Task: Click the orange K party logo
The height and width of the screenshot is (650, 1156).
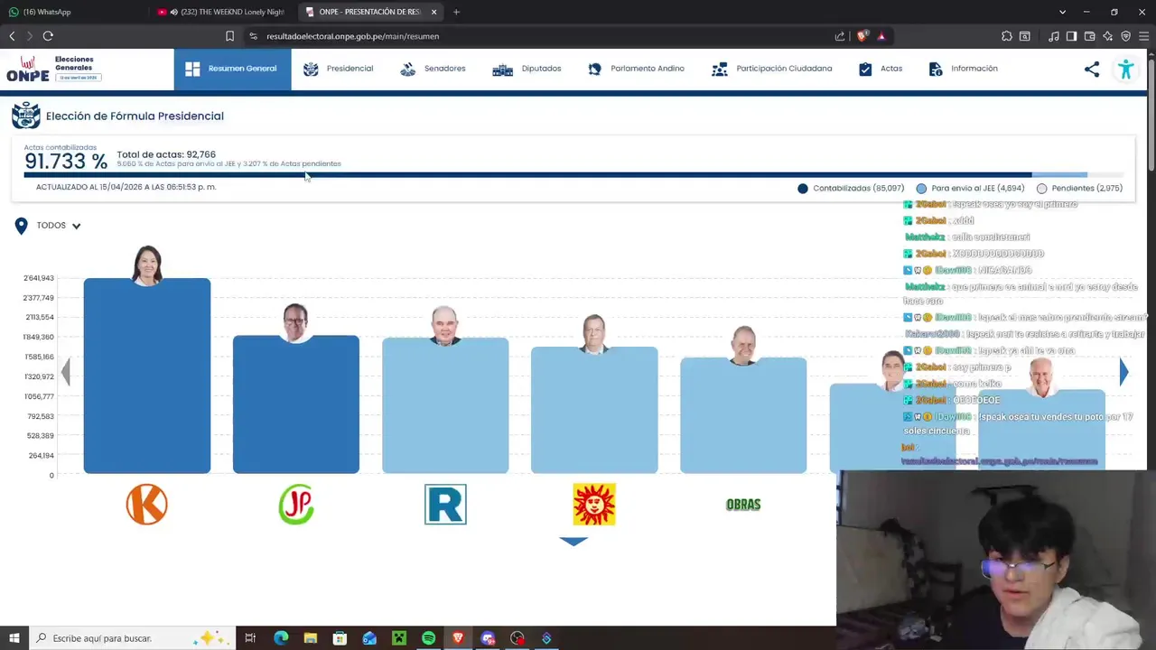Action: point(146,504)
